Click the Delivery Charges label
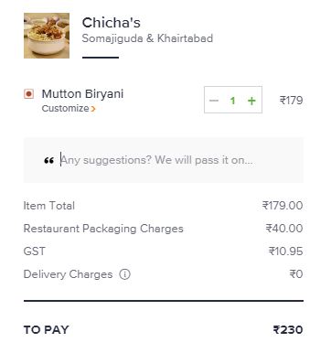331x353 pixels. pos(68,274)
